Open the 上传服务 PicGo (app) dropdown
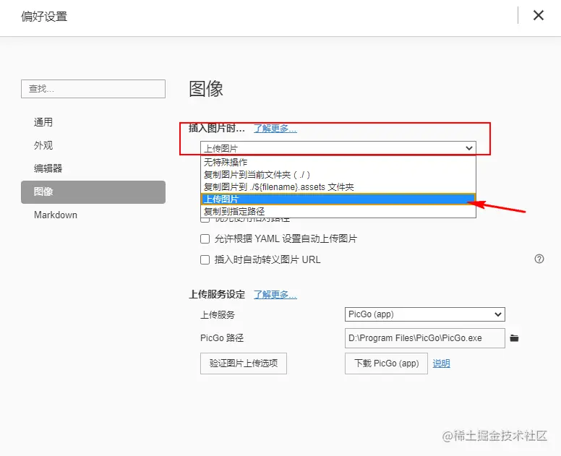This screenshot has width=561, height=456. [x=424, y=314]
